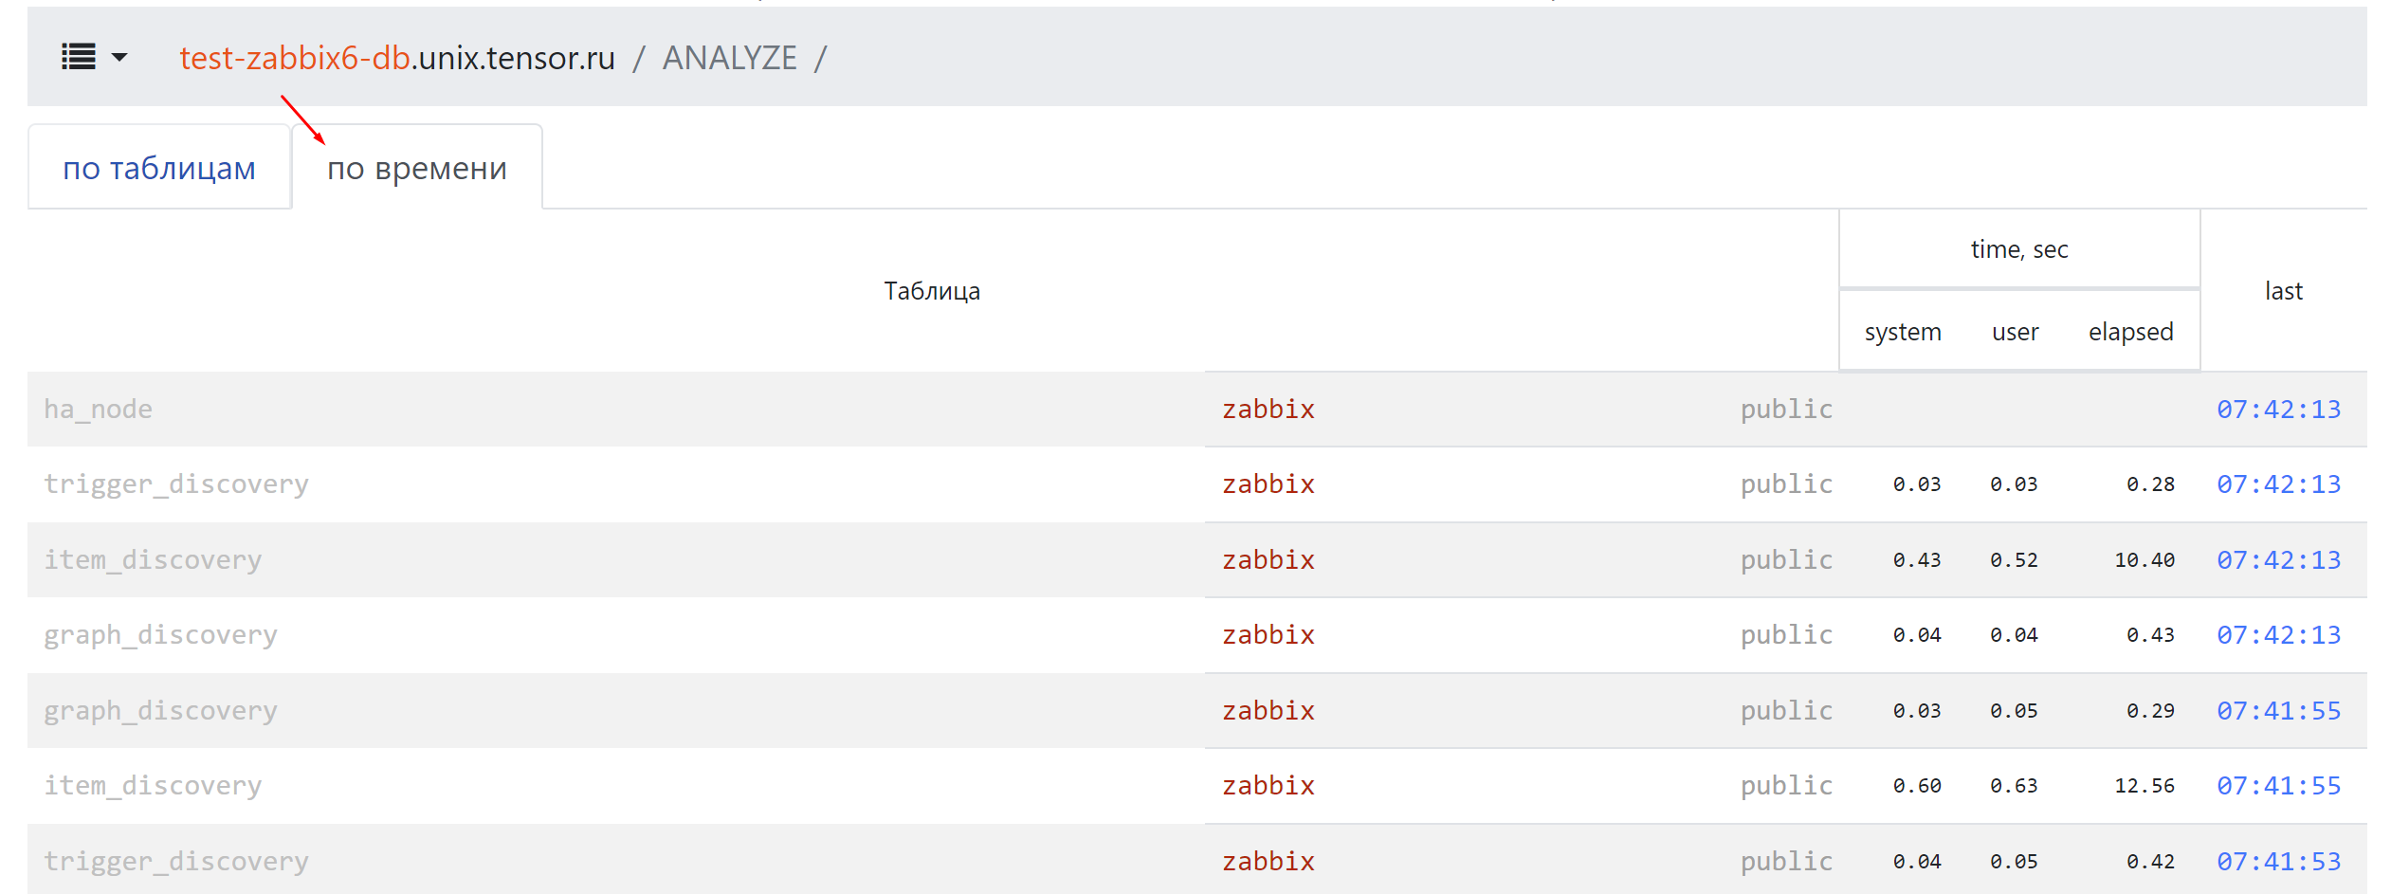2391x894 pixels.
Task: Click the "last" column header
Action: point(2283,291)
